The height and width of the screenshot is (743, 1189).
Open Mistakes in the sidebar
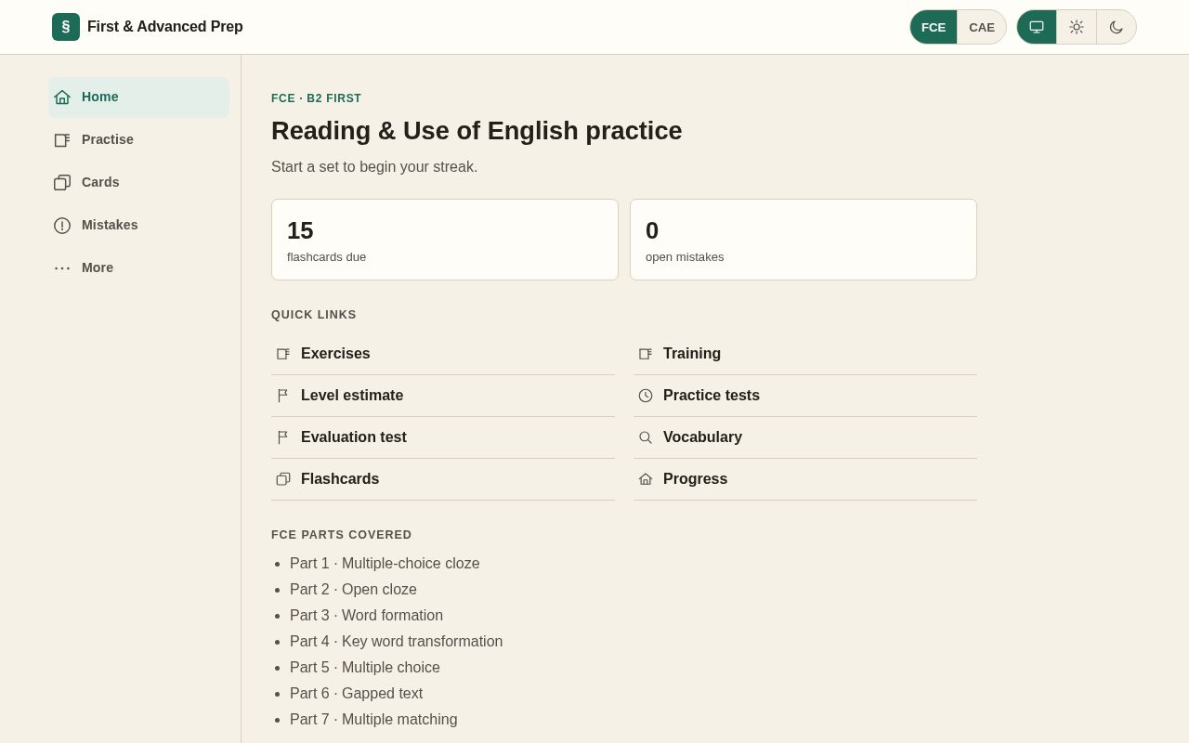pyautogui.click(x=138, y=225)
